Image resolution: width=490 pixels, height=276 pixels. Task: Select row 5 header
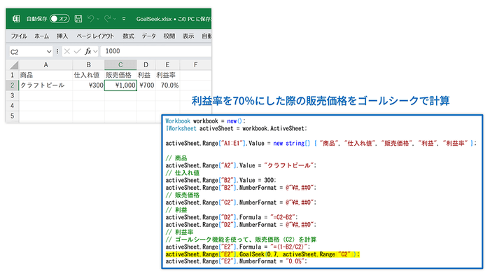coord(12,116)
